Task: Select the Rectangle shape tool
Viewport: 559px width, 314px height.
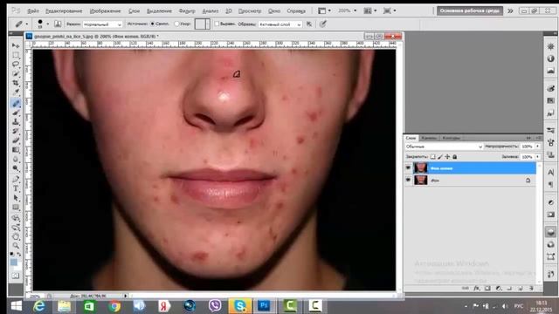Action: coord(16,208)
